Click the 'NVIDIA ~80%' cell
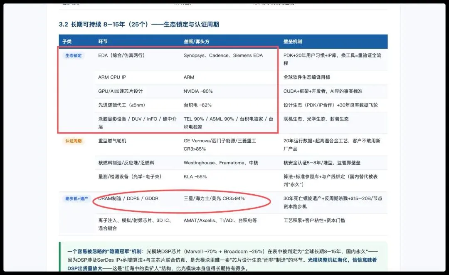The height and width of the screenshot is (275, 449). point(198,92)
